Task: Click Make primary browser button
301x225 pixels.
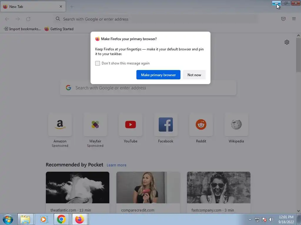Action: (158, 75)
